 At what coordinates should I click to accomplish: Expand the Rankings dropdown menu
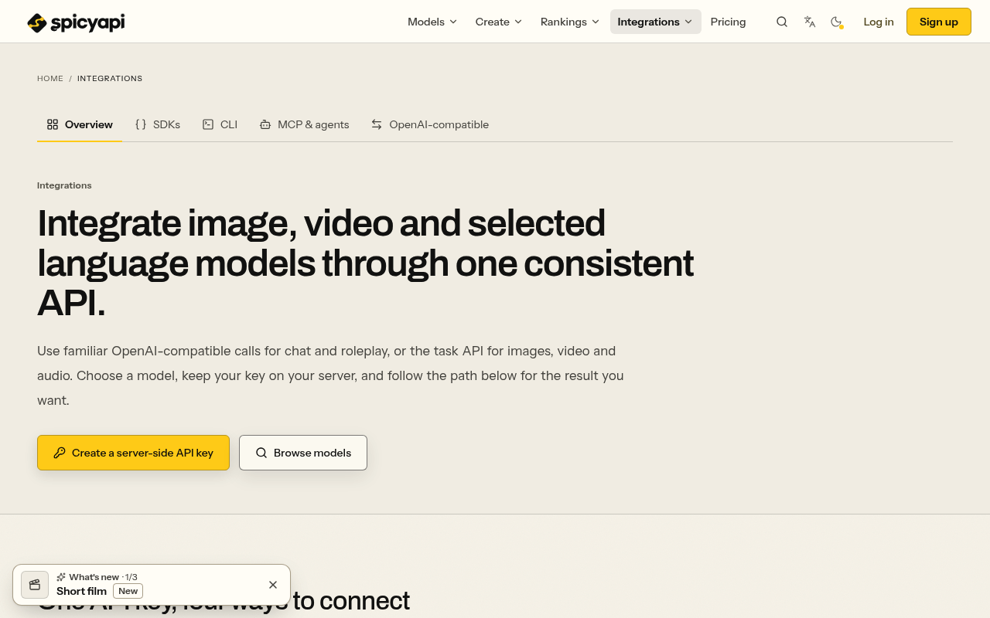click(570, 22)
